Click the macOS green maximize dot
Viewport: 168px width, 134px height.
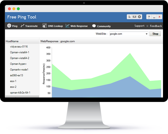coord(18,9)
